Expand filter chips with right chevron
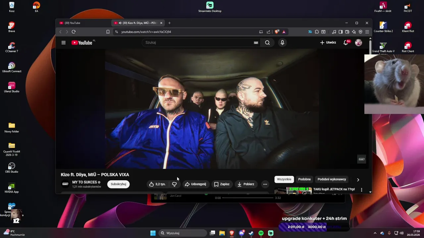 click(x=358, y=179)
